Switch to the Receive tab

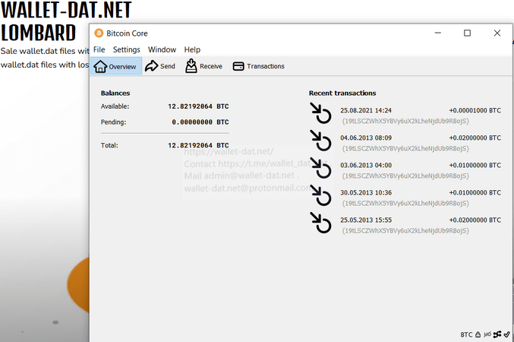pyautogui.click(x=203, y=66)
